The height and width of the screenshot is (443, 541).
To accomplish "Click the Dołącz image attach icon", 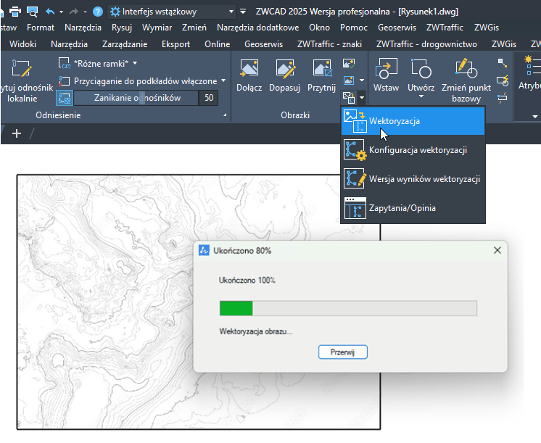I will click(x=249, y=68).
